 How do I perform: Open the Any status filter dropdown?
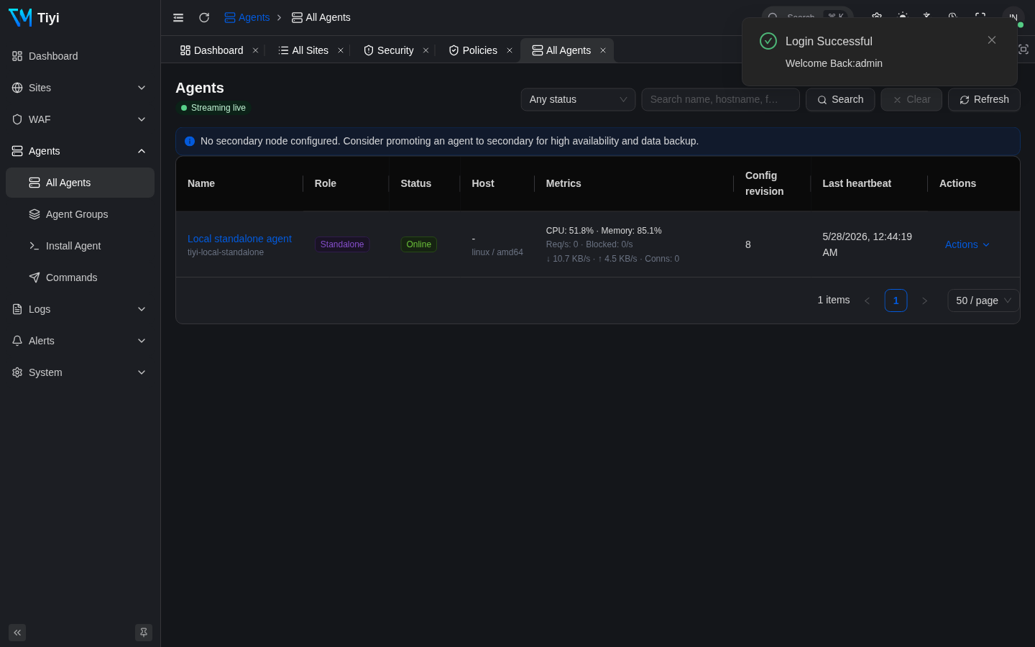coord(578,99)
